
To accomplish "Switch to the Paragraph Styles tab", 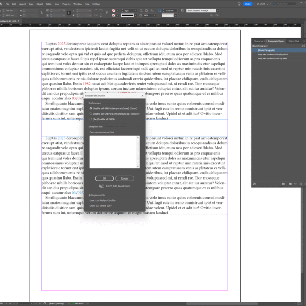I will tap(276, 41).
